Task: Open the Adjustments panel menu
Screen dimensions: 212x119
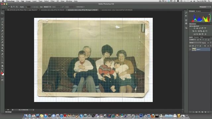Action: coord(211,24)
